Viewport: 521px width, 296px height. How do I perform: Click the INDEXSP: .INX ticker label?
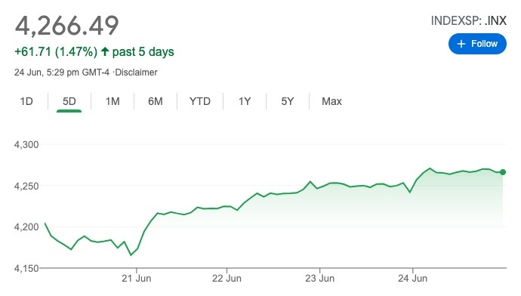(468, 20)
